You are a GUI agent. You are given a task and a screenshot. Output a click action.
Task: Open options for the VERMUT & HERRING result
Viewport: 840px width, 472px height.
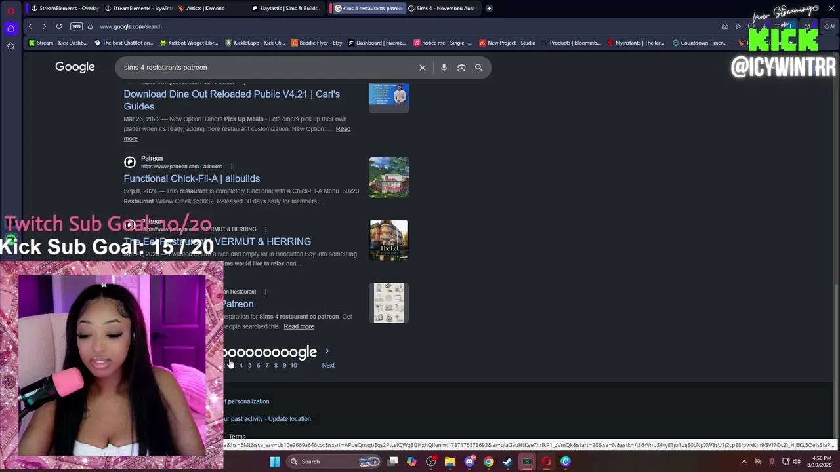click(266, 229)
